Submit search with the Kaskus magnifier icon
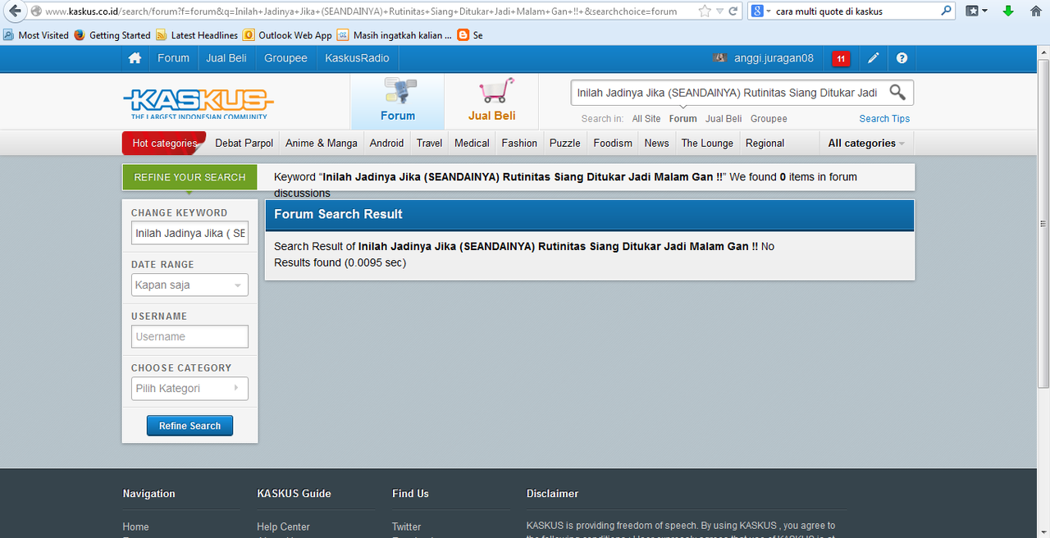The width and height of the screenshot is (1050, 538). point(897,92)
